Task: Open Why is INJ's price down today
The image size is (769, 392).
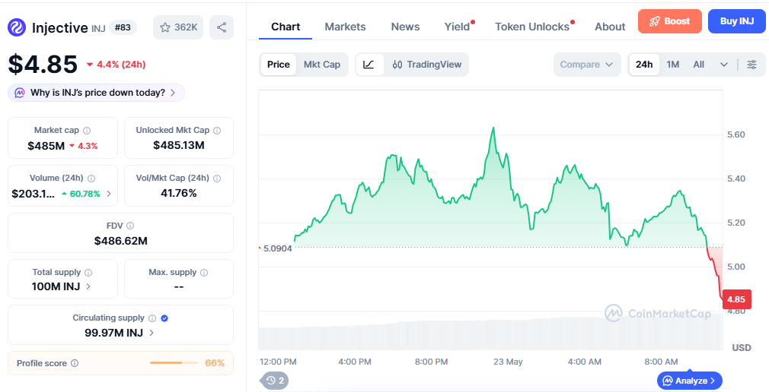Action: (x=96, y=93)
